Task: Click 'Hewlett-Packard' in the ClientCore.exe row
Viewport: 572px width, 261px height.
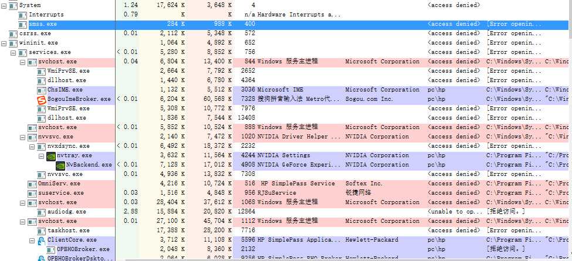Action: (372, 240)
